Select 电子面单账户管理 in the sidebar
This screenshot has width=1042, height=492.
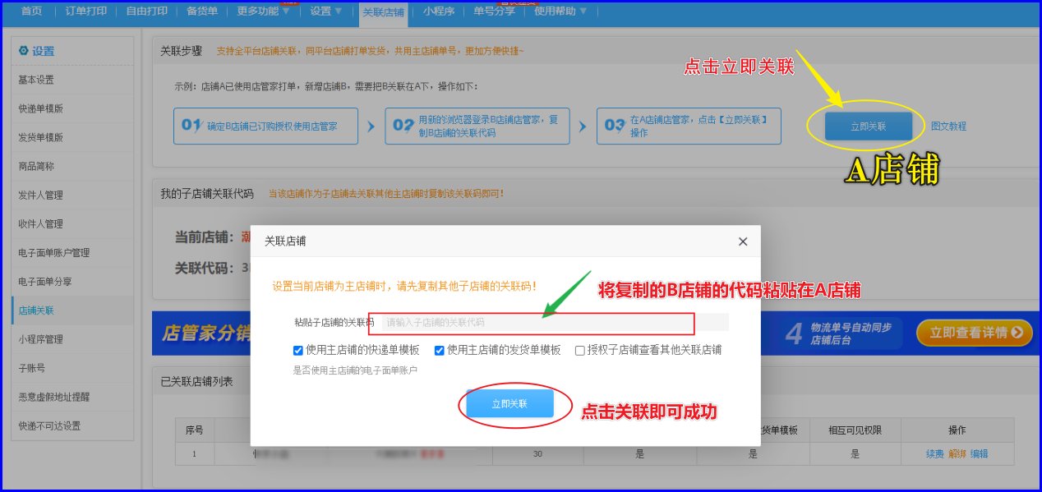tap(54, 253)
